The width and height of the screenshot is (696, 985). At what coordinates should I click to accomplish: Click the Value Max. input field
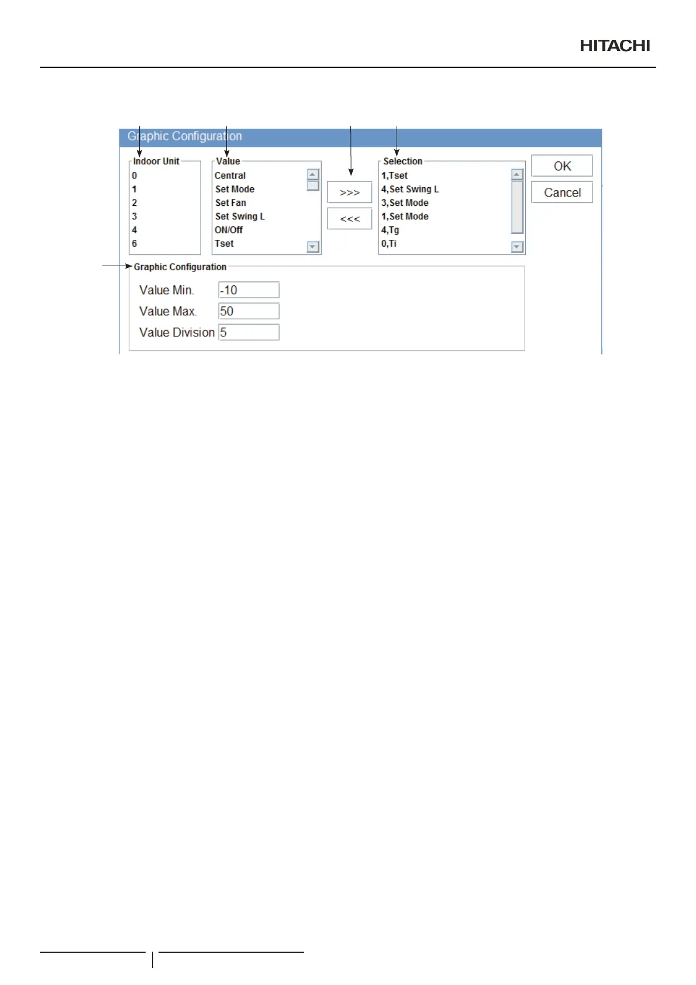(249, 311)
